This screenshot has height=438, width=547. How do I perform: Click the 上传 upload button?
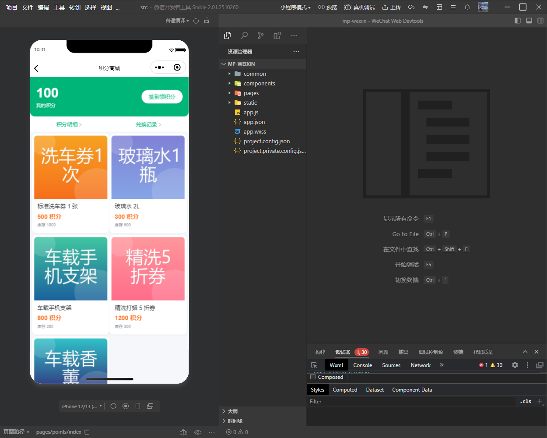[x=392, y=7]
